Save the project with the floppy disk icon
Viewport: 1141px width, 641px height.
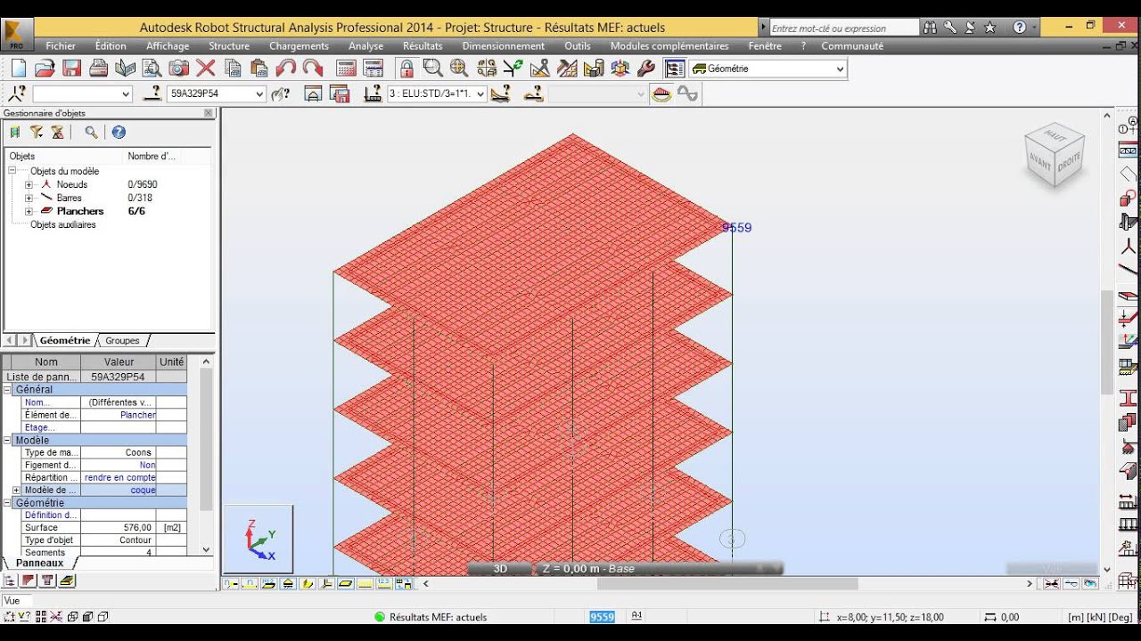(72, 69)
